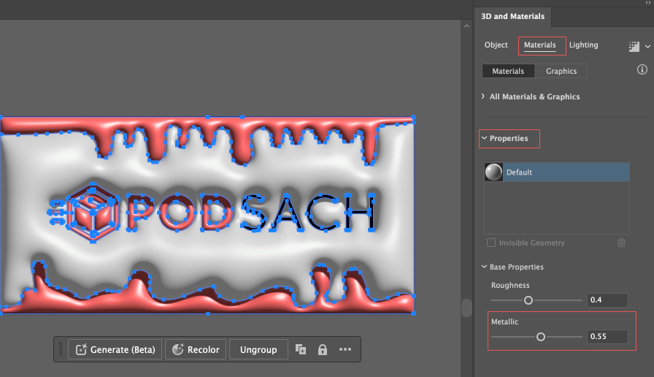The width and height of the screenshot is (654, 377).
Task: Select the Materials tab at top
Action: coord(539,45)
